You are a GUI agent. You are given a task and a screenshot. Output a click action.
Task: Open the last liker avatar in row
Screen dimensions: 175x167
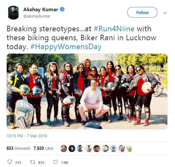tap(130, 148)
